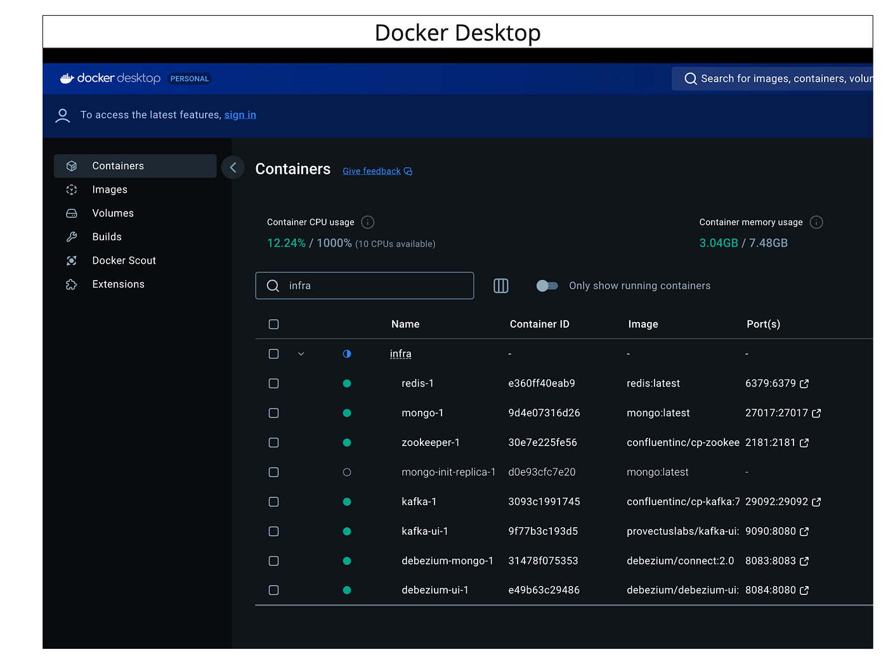
Task: Click container ID d0e93cfc7e20
Action: point(542,472)
